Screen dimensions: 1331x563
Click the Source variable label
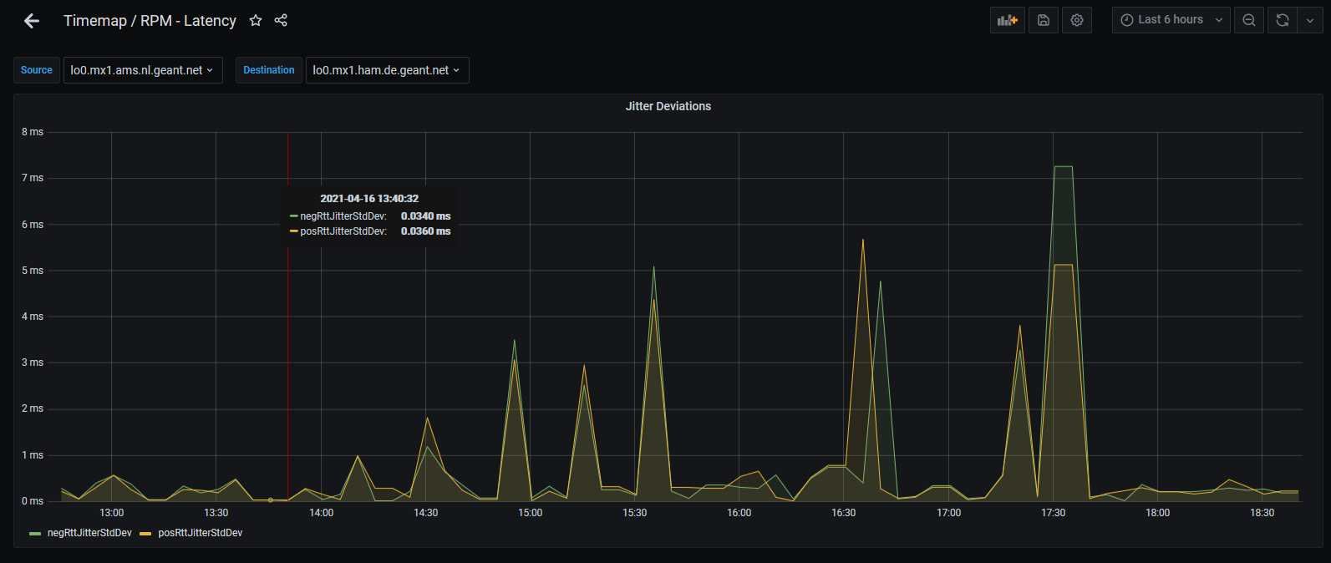[x=37, y=70]
